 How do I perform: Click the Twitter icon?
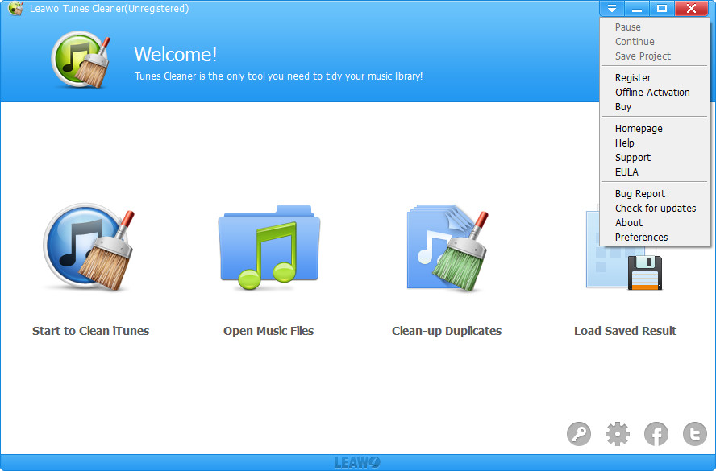pyautogui.click(x=694, y=435)
